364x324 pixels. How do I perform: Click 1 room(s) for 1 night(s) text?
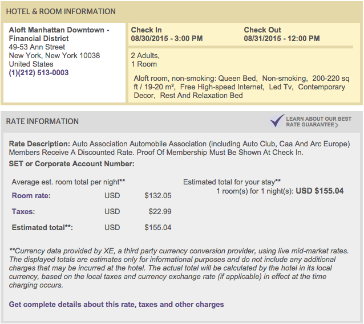coord(255,191)
